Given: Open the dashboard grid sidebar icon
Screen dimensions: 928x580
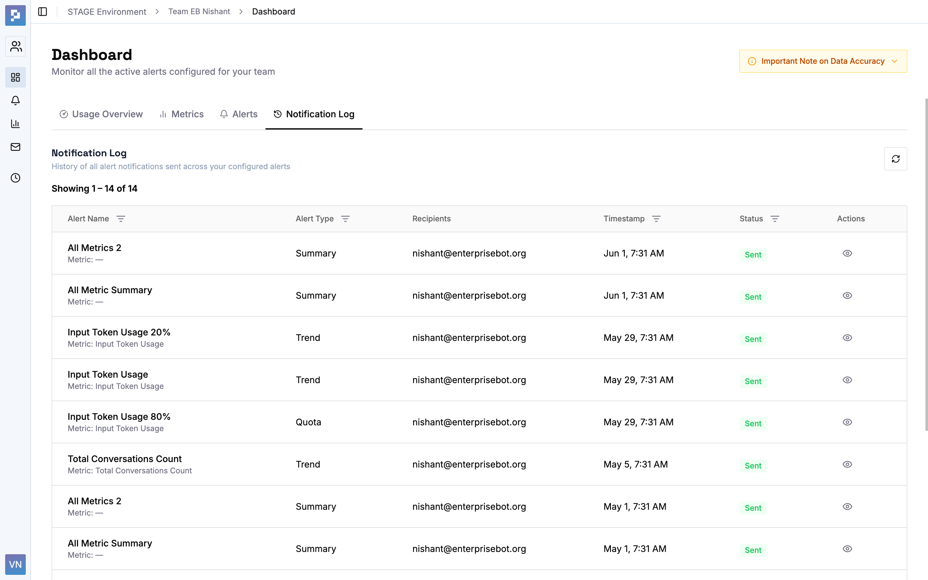Looking at the screenshot, I should [x=15, y=77].
